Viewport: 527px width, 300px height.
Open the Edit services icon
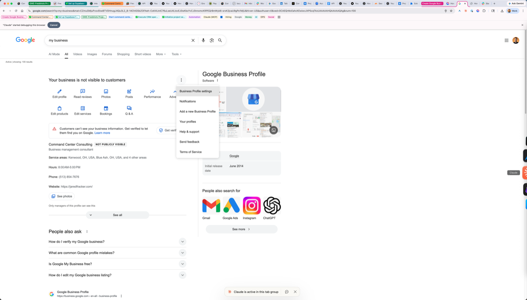tap(83, 109)
